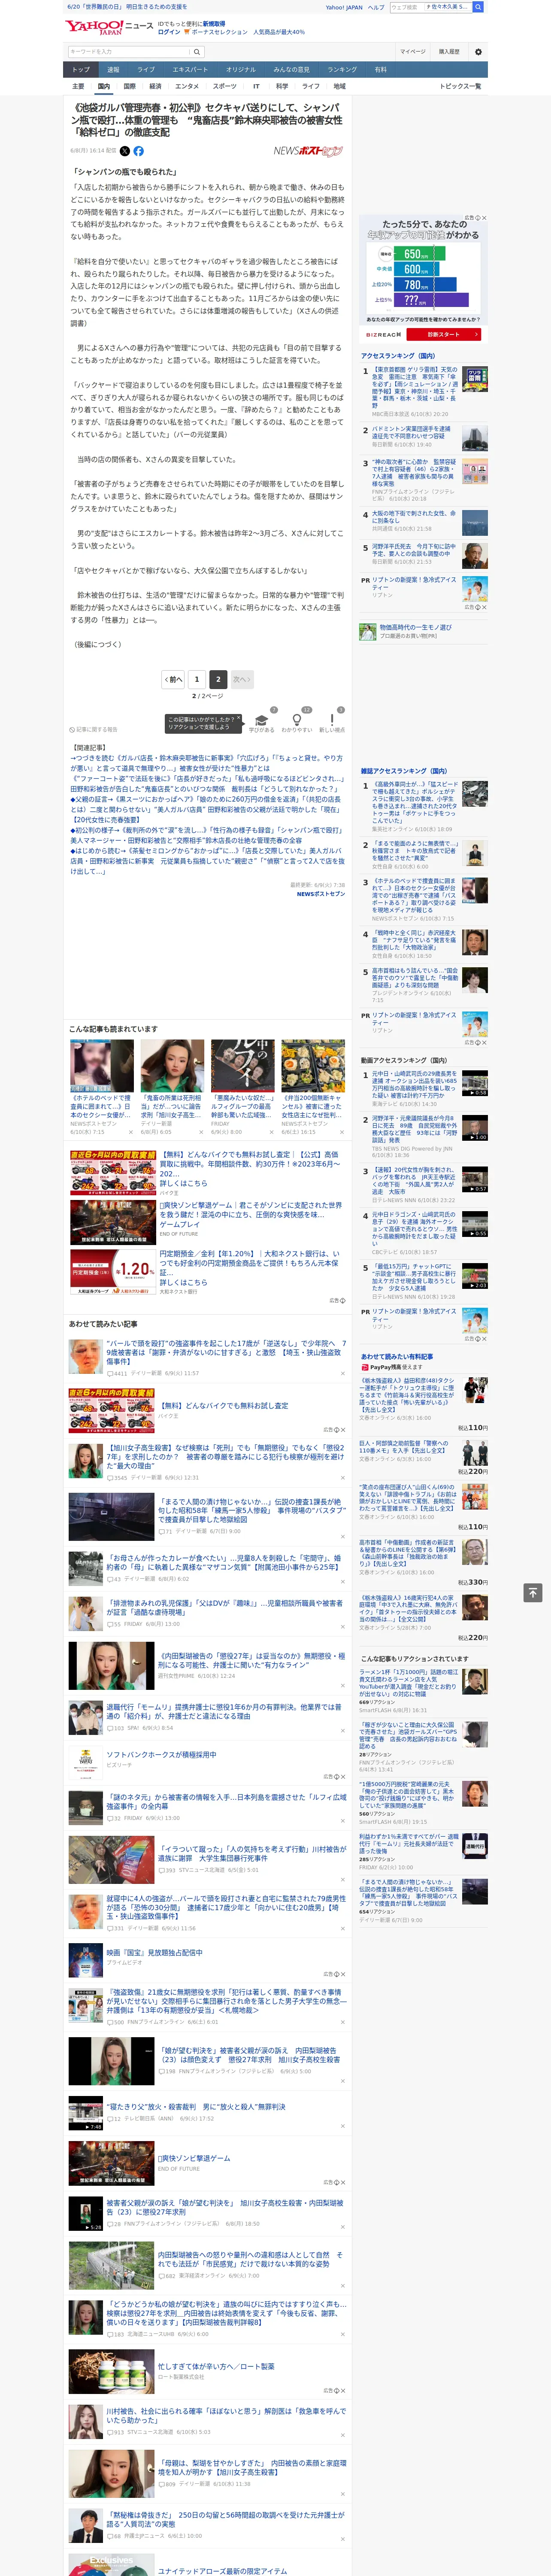Open 忙しすぎて体が辛い方へ ロート製薬 ad
The width and height of the screenshot is (551, 2576).
(x=216, y=2366)
